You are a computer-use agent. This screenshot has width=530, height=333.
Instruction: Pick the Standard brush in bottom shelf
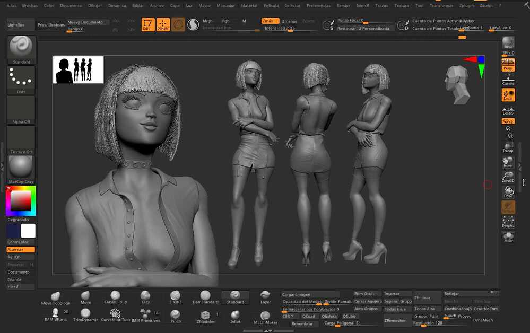click(235, 297)
